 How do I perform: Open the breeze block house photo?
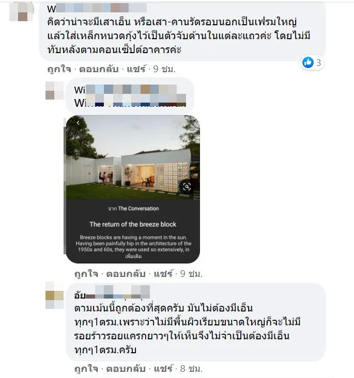[133, 157]
